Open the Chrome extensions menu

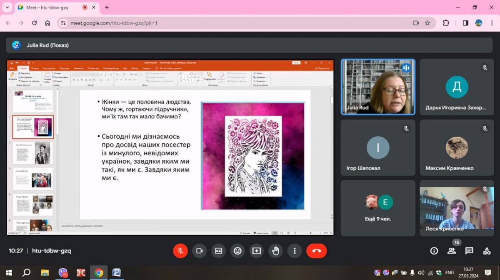click(x=446, y=23)
